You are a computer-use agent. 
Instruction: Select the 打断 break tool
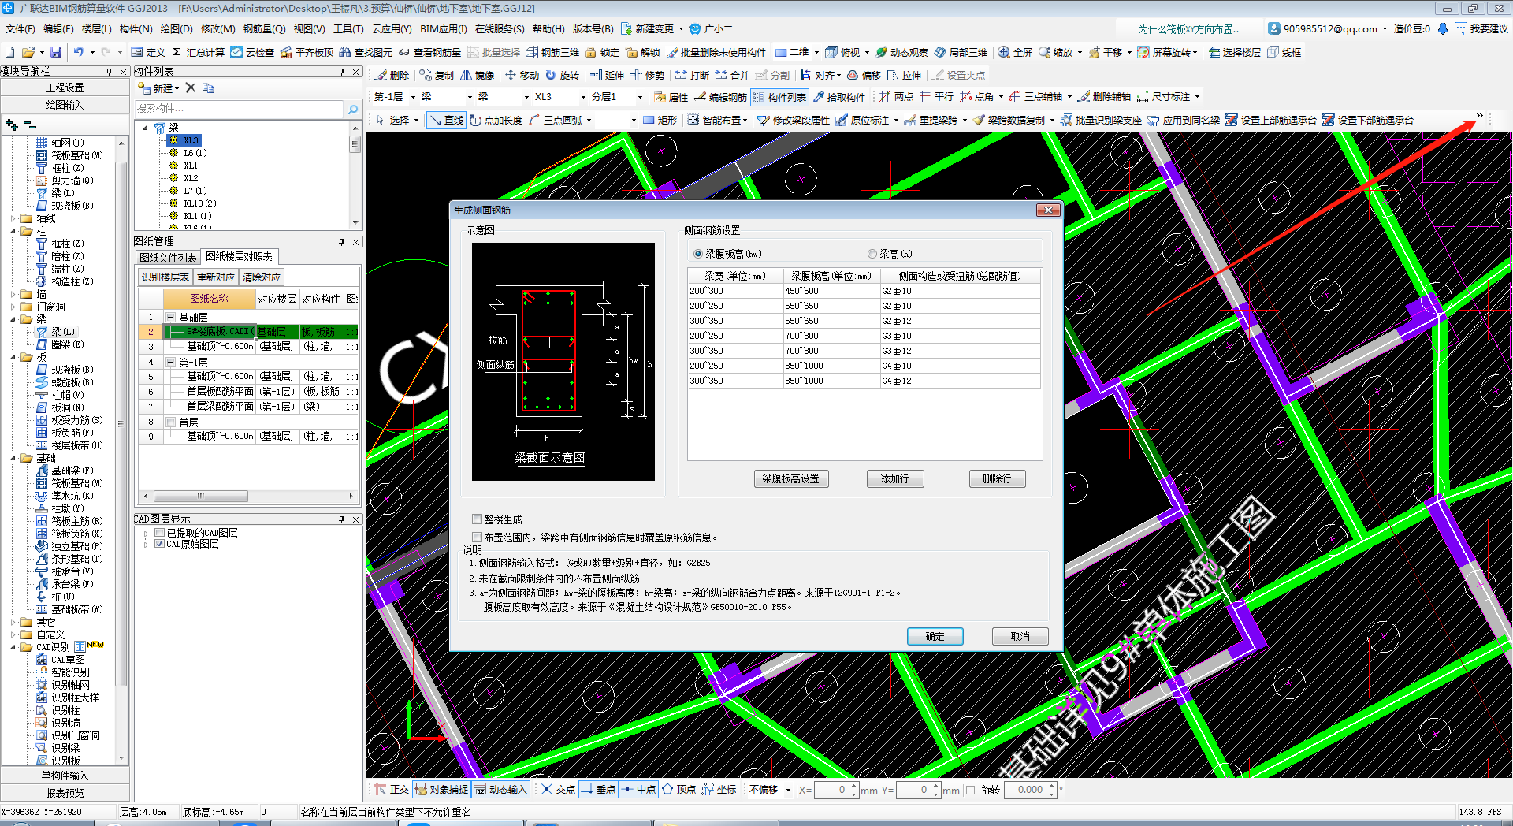click(x=692, y=75)
